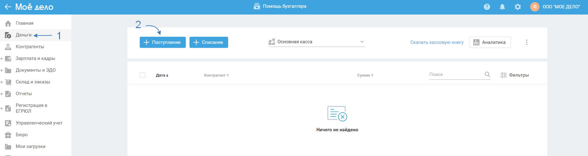588x156 pixels.
Task: Open Документы и ЭДО section
Action: (36, 70)
